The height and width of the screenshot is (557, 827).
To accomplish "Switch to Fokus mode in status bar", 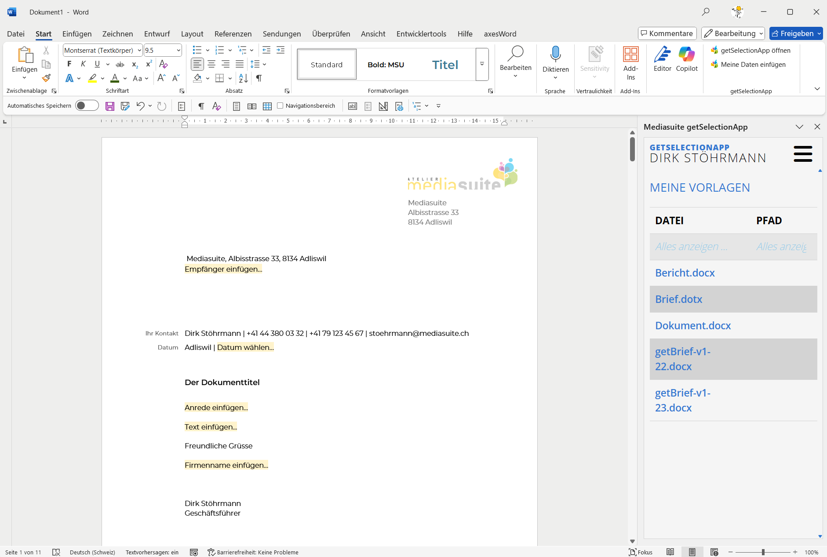I will [641, 552].
